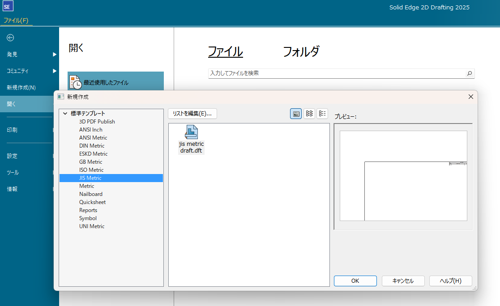Viewport: 500px width, 306px height.
Task: Switch to the フォルダ tab
Action: tap(301, 51)
